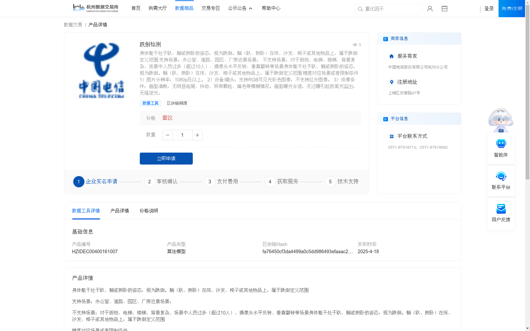Open 帮助中心 navigation item
The image size is (530, 331).
click(x=271, y=8)
